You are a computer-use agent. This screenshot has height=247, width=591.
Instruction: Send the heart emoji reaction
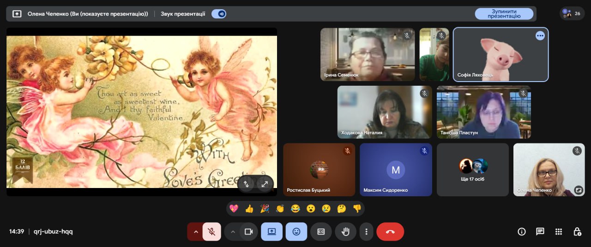click(x=234, y=209)
